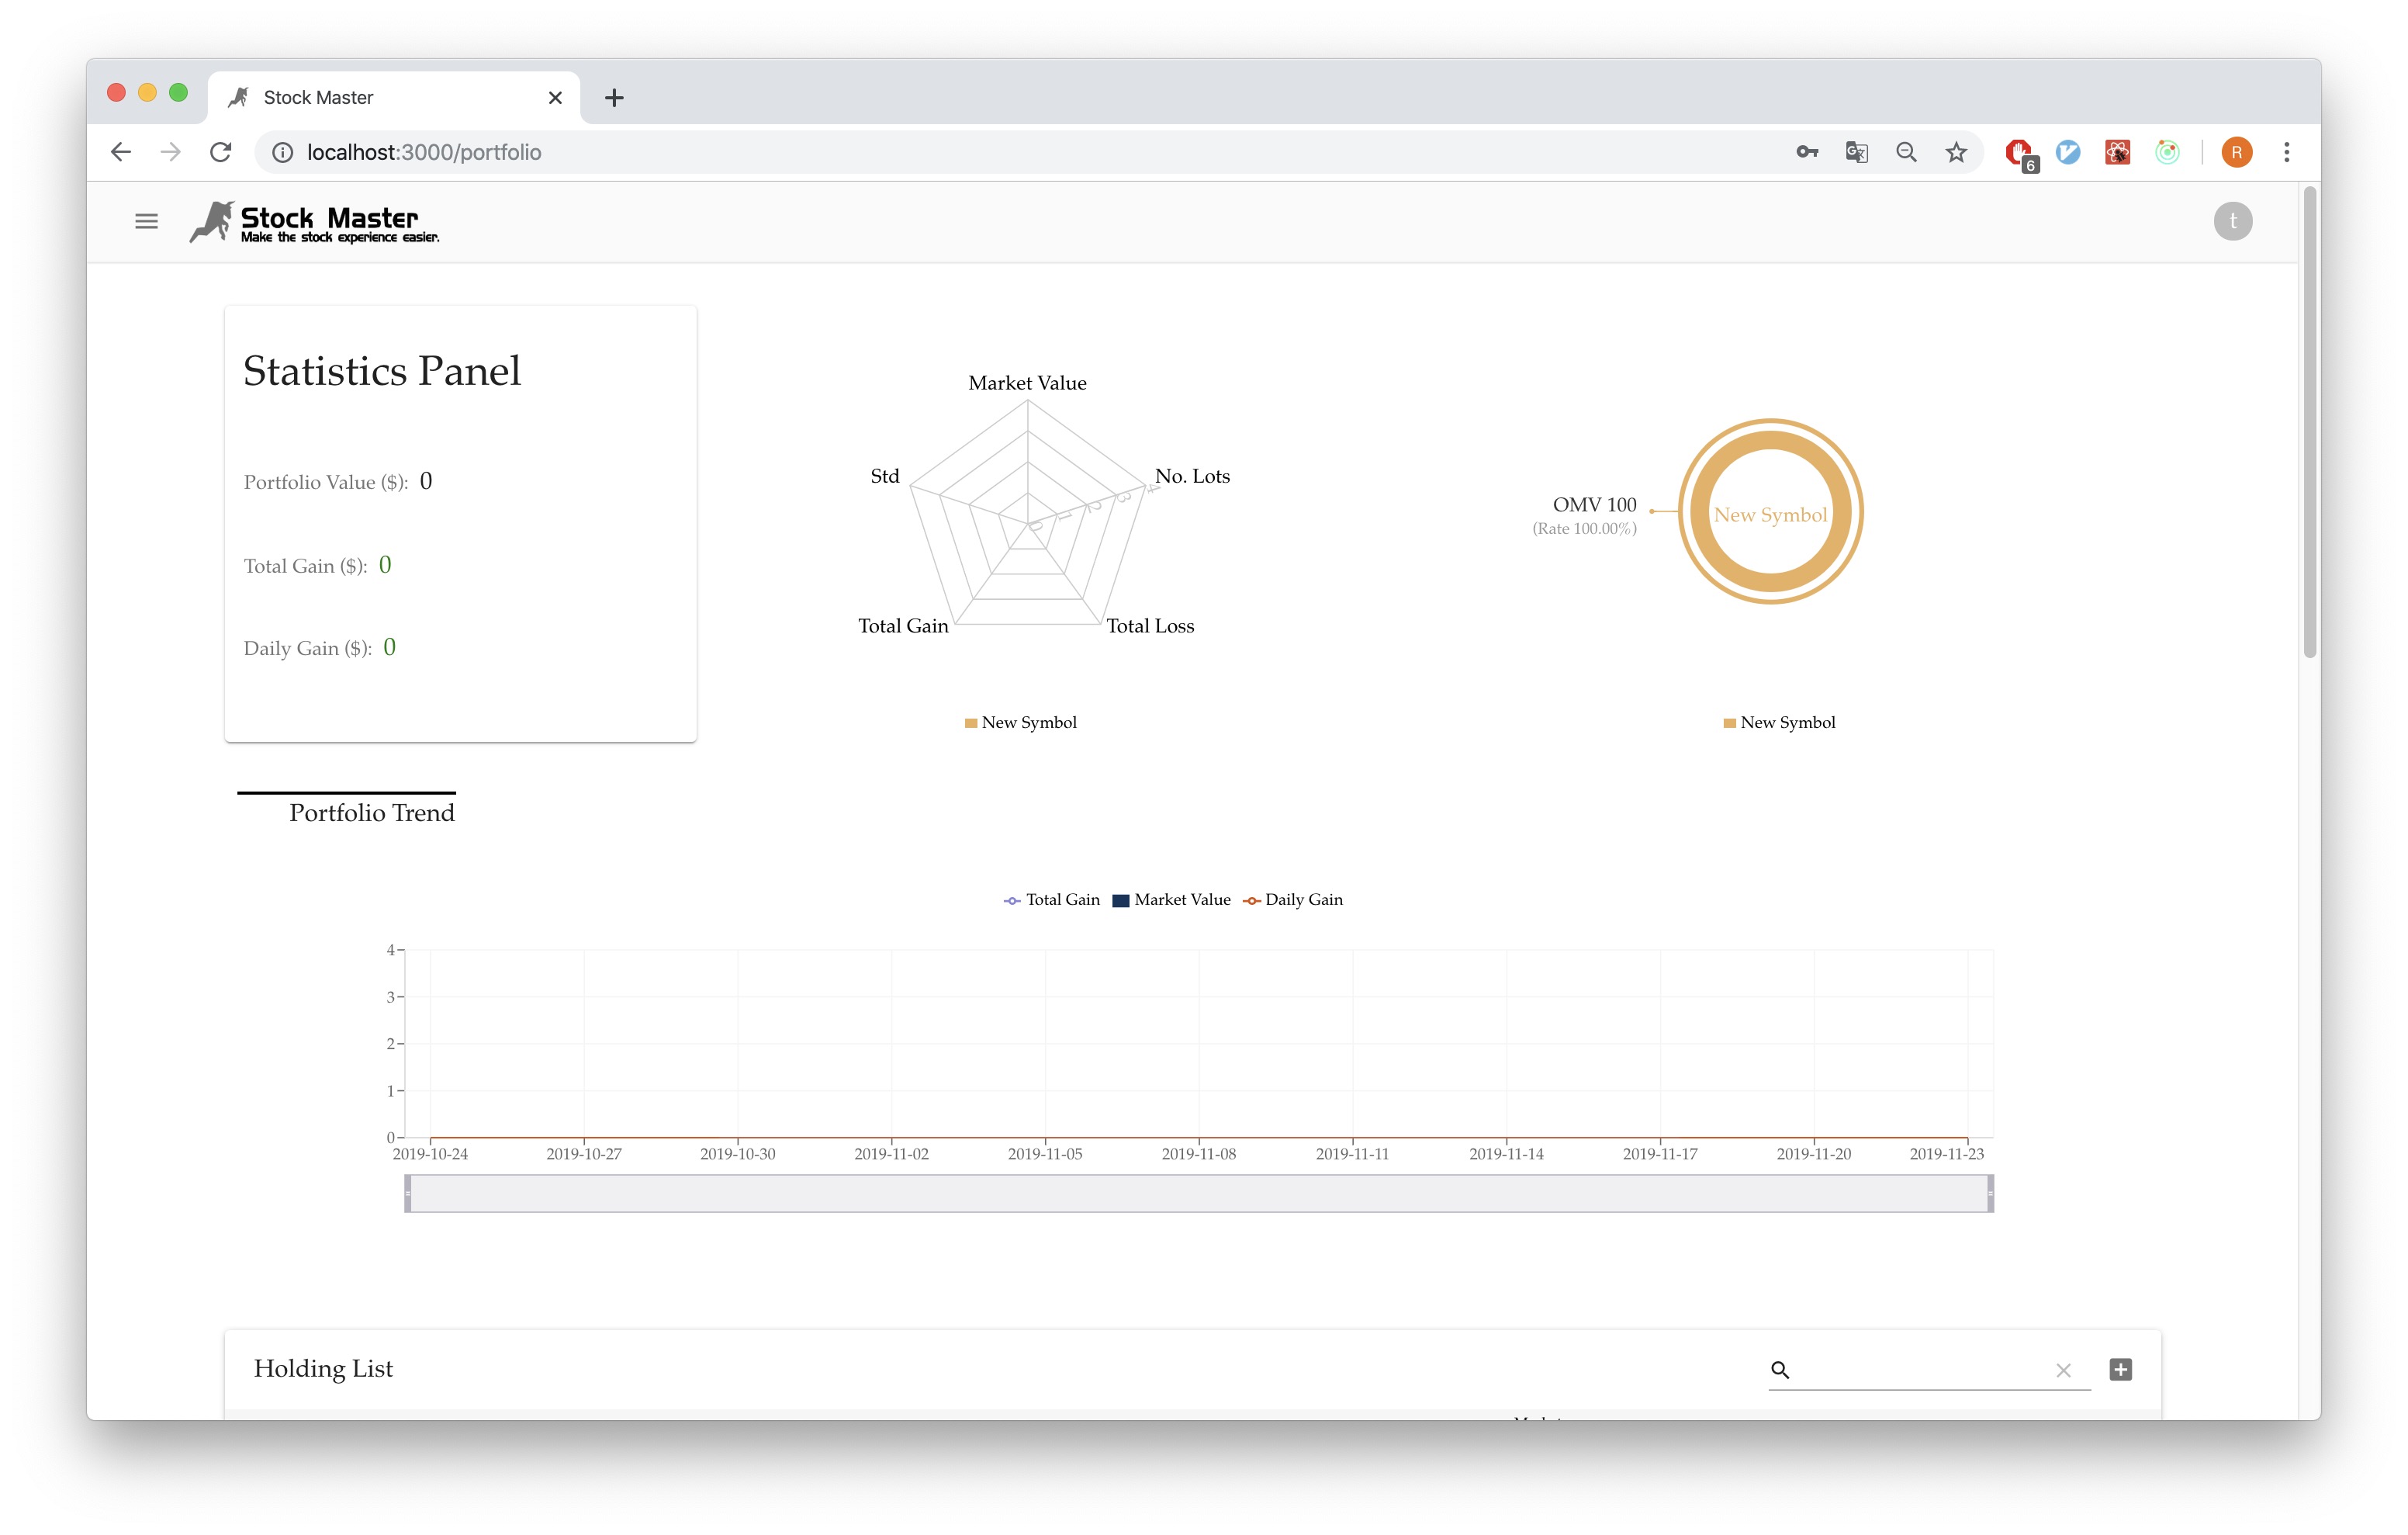This screenshot has width=2408, height=1535.
Task: Open the blue Vue devtools extension
Action: (2068, 152)
